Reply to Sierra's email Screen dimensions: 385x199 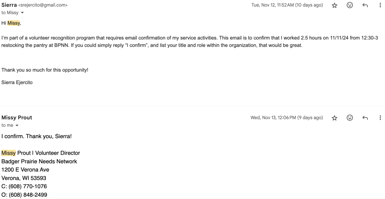coord(365,5)
